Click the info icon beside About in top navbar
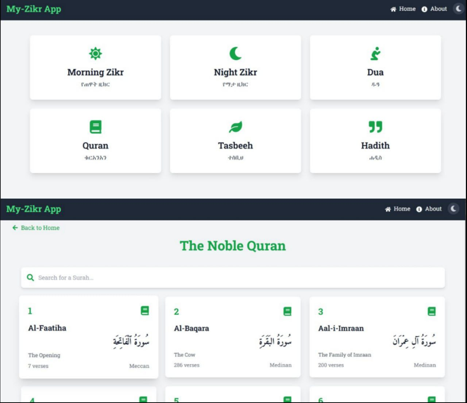The height and width of the screenshot is (403, 467). (424, 9)
